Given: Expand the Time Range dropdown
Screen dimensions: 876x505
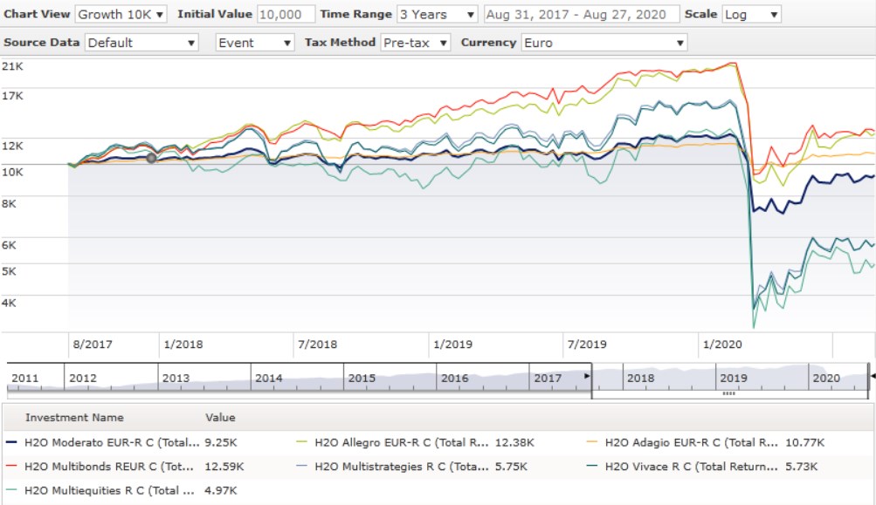Looking at the screenshot, I should pyautogui.click(x=437, y=15).
